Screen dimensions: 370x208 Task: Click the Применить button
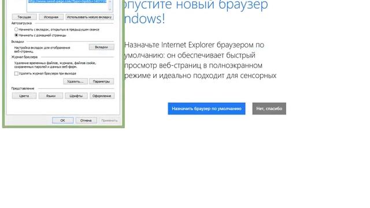(x=109, y=120)
